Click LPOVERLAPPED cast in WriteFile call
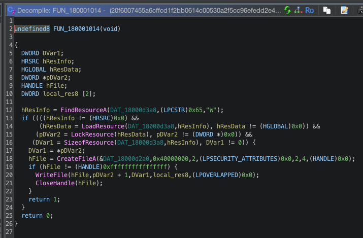The width and height of the screenshot is (363, 238). pos(217,175)
